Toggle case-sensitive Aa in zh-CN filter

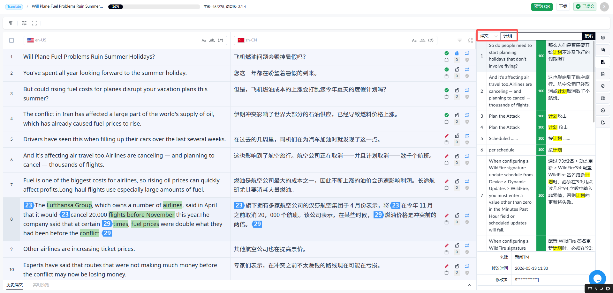pos(414,40)
